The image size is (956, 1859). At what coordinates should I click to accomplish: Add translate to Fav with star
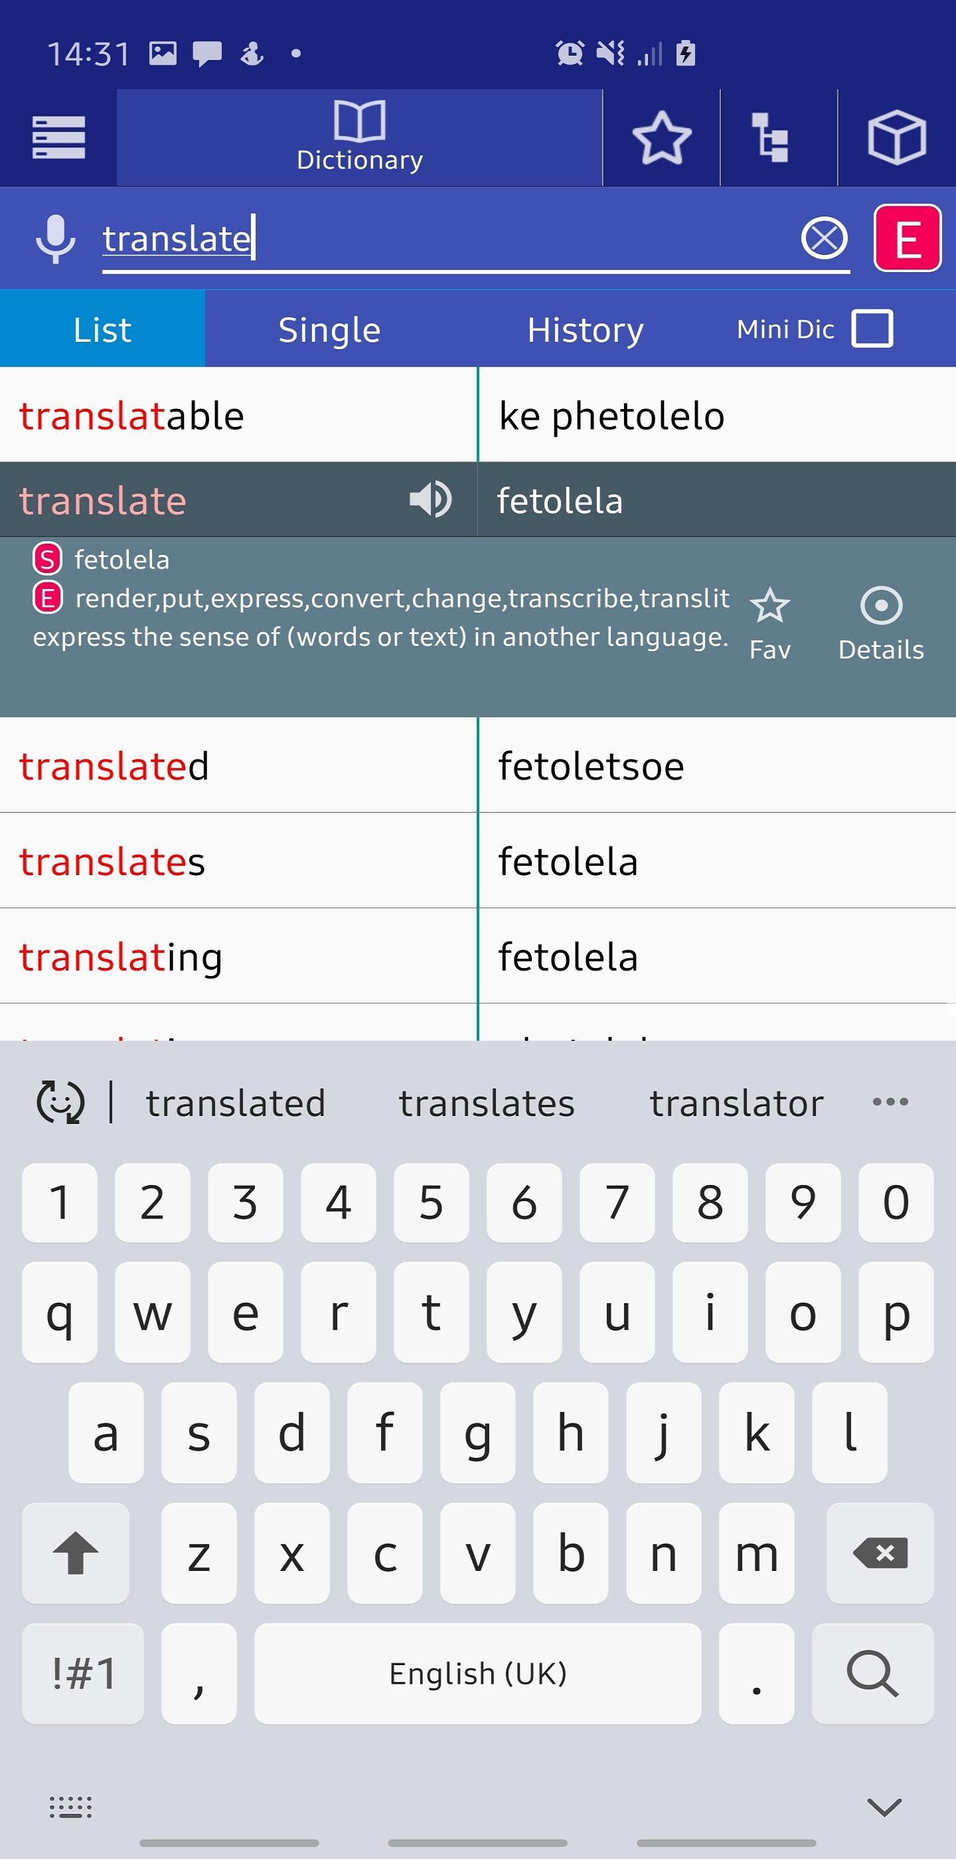(770, 623)
